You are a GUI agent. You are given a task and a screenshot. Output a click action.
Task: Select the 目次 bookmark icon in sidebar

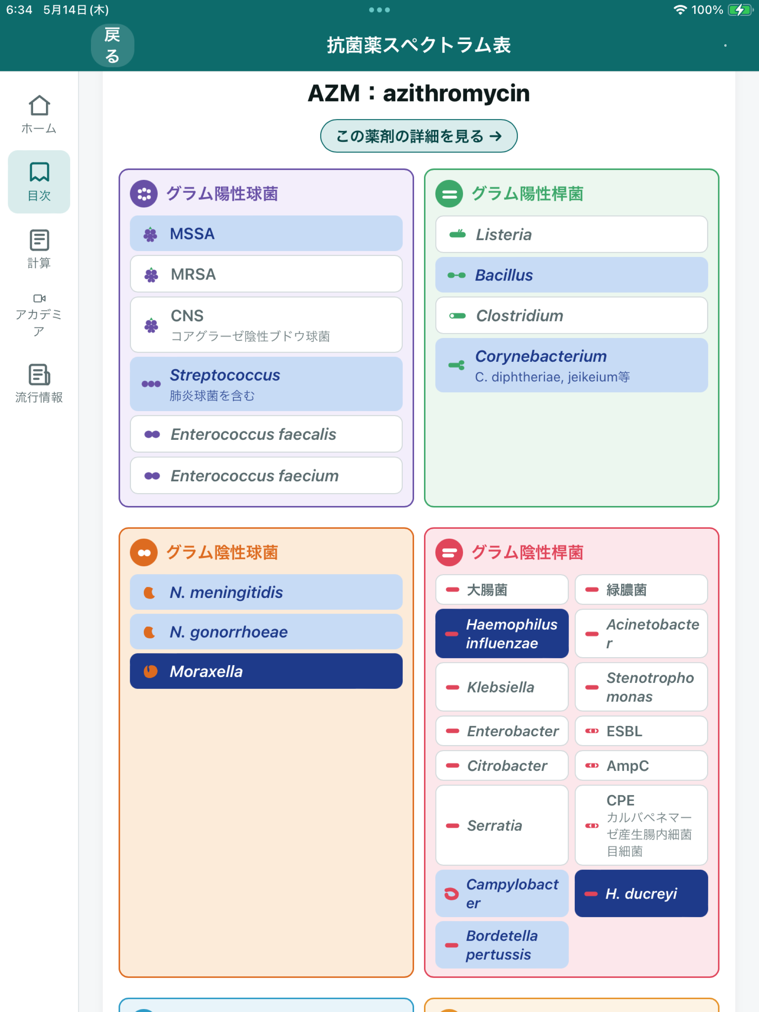coord(39,172)
